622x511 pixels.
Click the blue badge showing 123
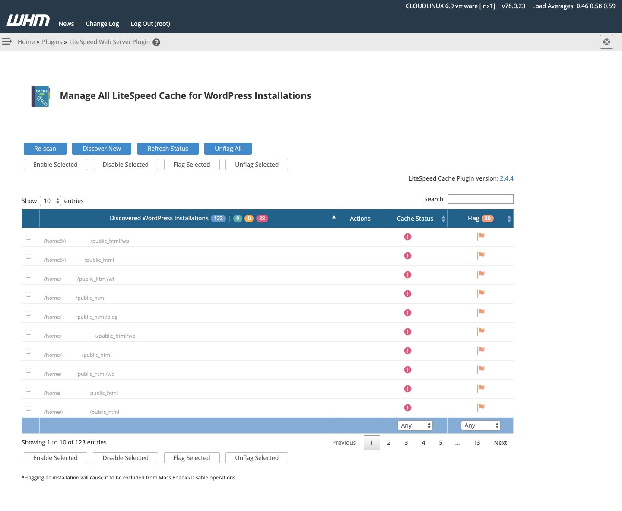pyautogui.click(x=219, y=219)
